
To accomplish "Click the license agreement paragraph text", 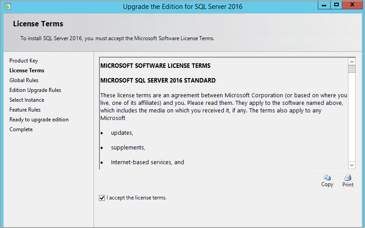I will point(223,107).
